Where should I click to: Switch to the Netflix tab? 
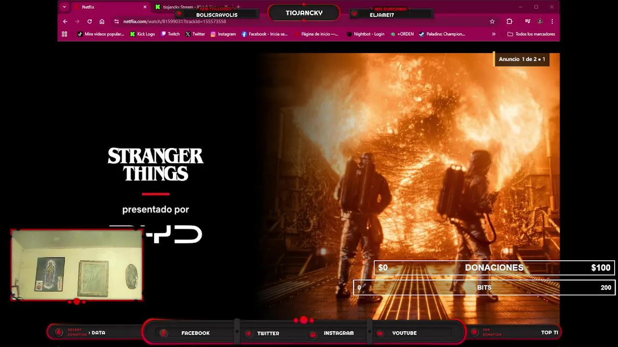point(110,7)
